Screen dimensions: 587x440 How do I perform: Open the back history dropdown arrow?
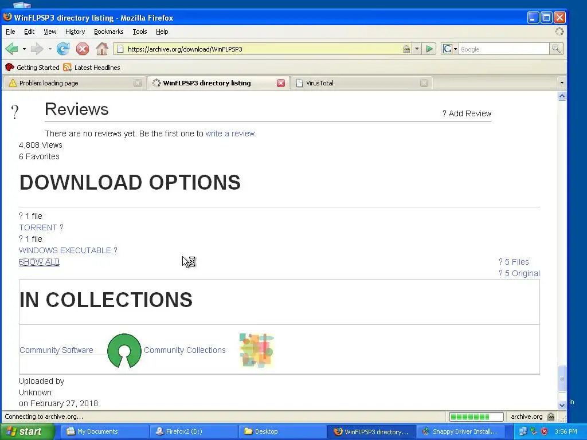click(24, 49)
